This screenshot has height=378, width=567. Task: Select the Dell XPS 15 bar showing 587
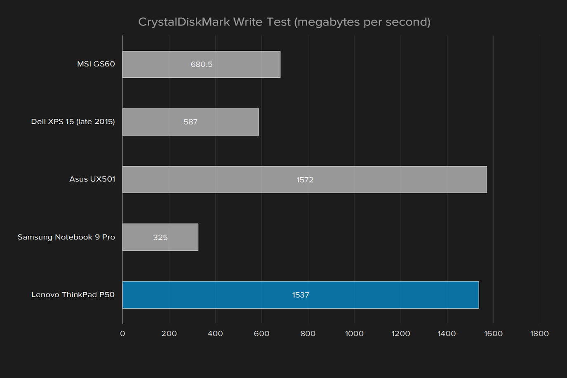point(191,122)
